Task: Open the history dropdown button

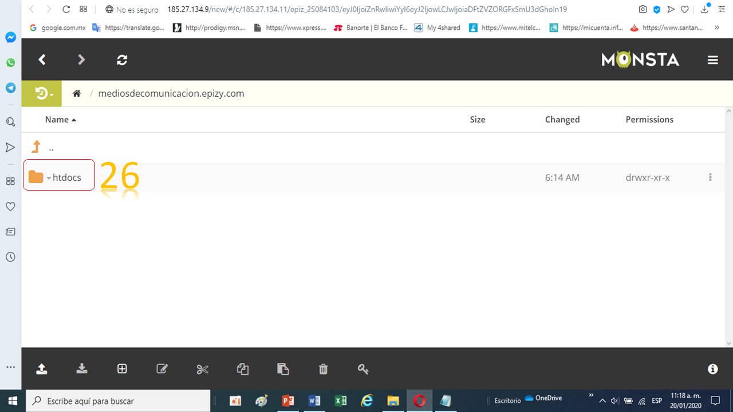Action: point(44,93)
